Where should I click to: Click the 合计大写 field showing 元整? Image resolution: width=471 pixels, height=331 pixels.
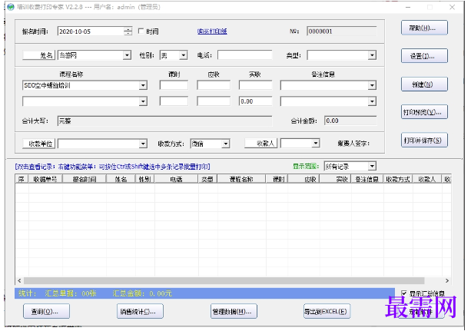164,121
